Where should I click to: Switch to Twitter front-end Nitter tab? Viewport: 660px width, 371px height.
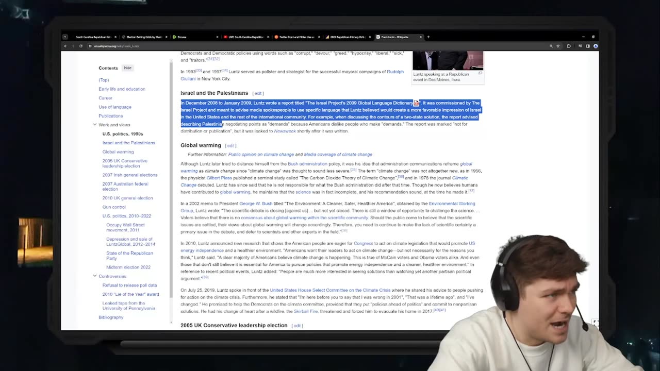(x=296, y=37)
